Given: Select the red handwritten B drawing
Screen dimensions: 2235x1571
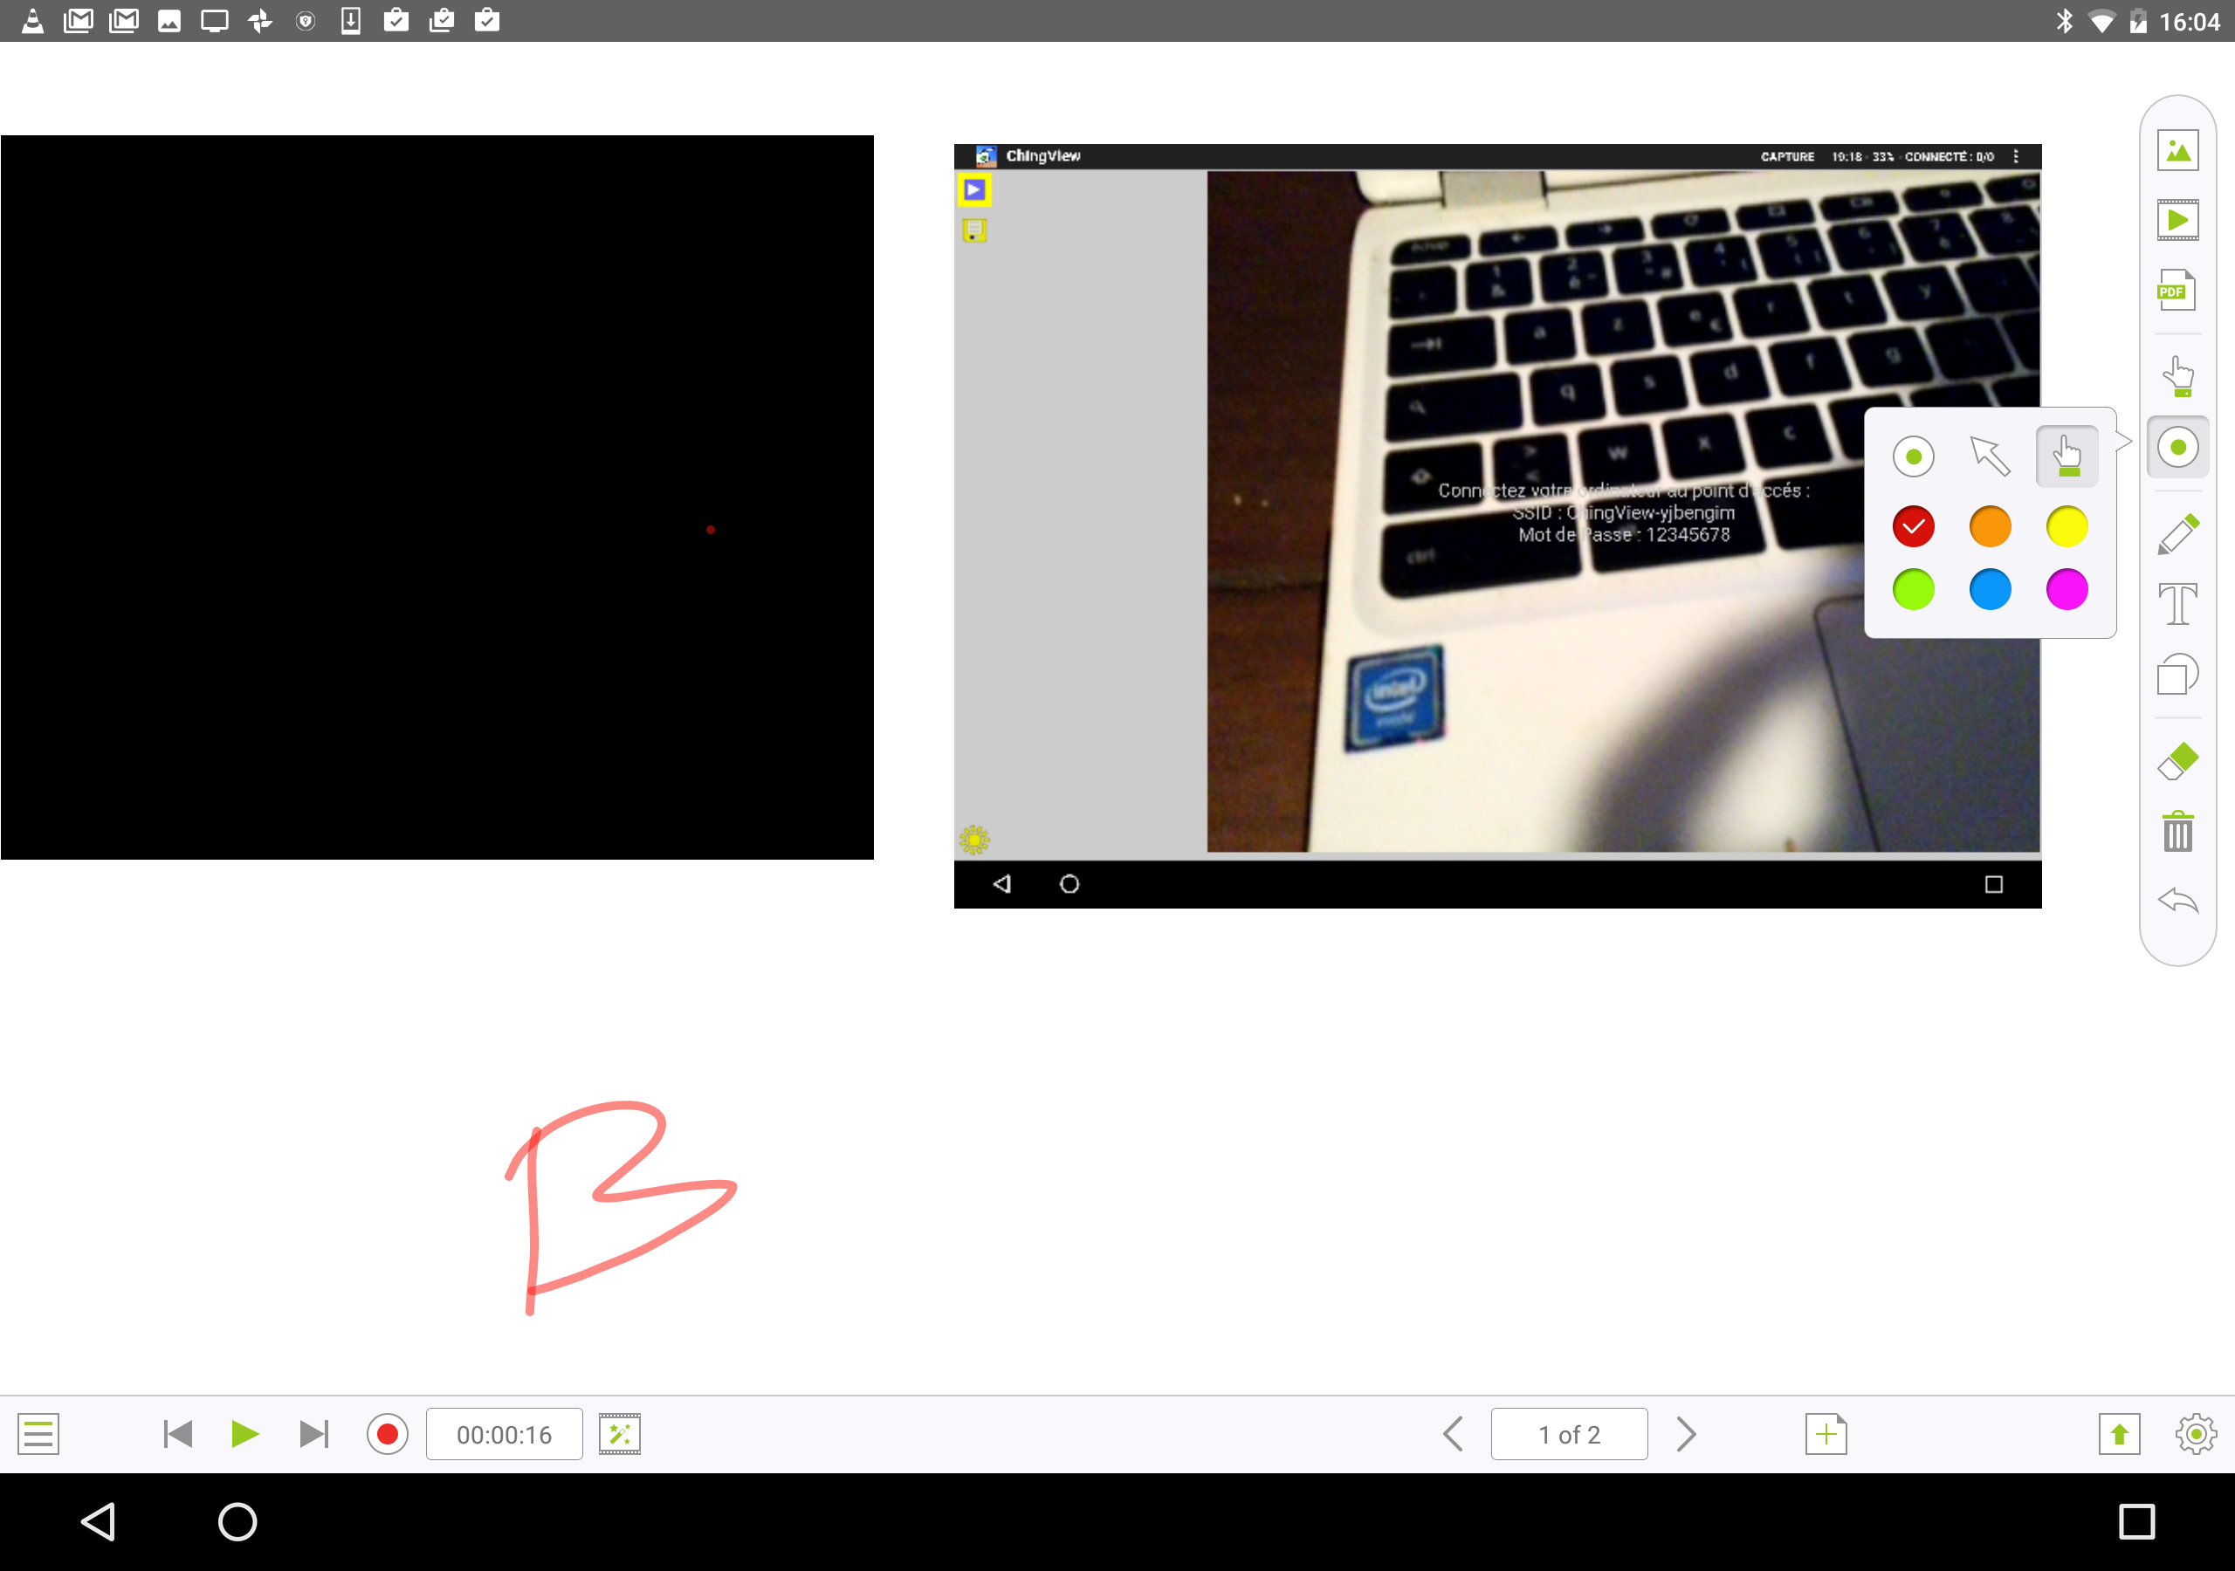Looking at the screenshot, I should pyautogui.click(x=621, y=1208).
